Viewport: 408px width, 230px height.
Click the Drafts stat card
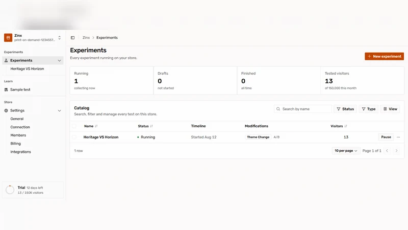195,80
